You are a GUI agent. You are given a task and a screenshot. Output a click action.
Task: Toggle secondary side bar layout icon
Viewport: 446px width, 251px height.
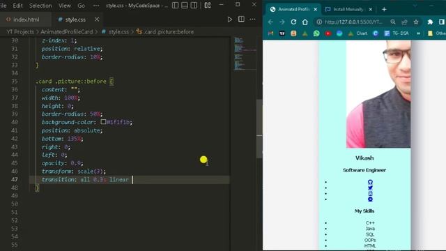[x=194, y=5]
